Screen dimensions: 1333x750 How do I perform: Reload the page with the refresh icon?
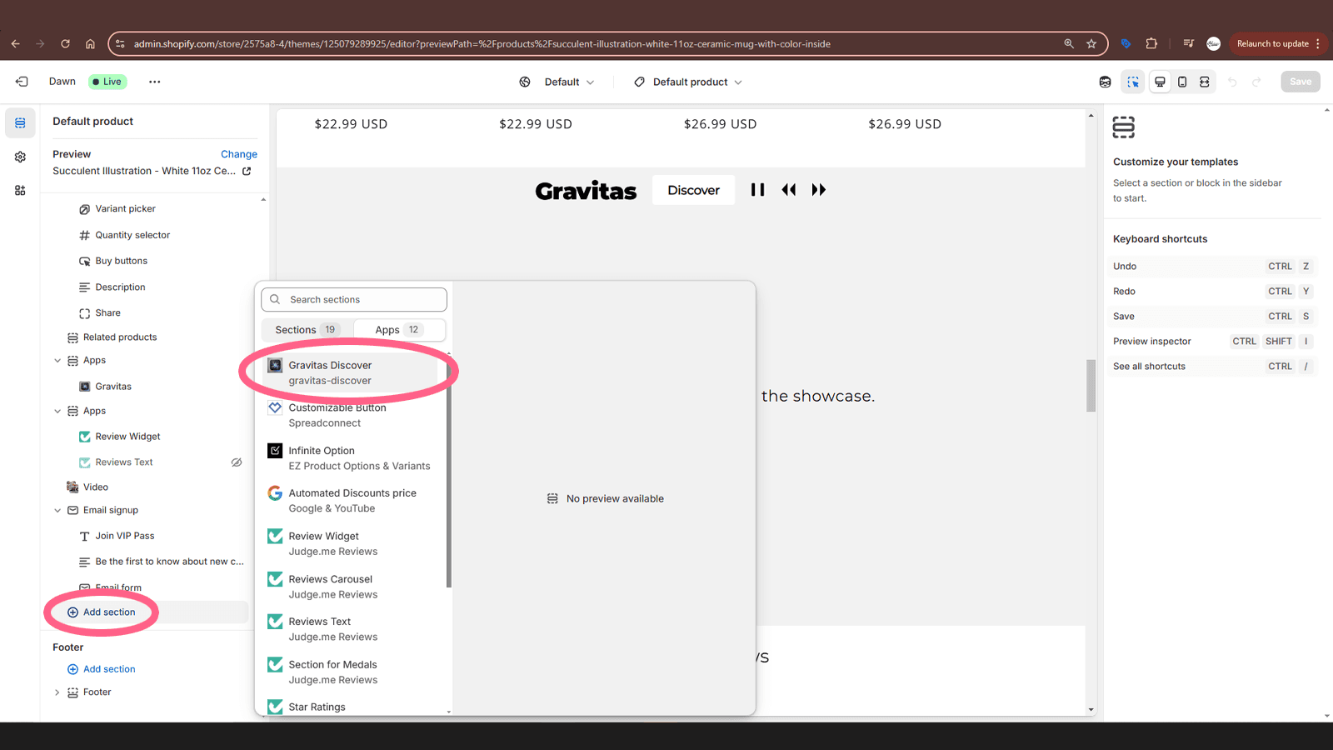coord(65,43)
